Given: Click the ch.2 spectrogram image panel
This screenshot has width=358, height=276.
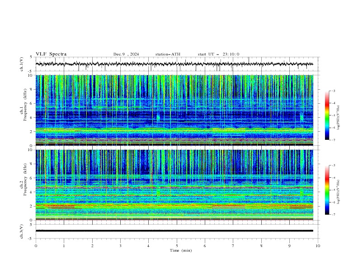Looking at the screenshot, I should click(x=174, y=185).
